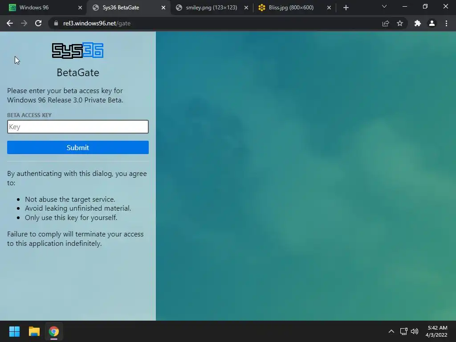Share this page icon in address bar
This screenshot has width=456, height=342.
click(x=386, y=23)
